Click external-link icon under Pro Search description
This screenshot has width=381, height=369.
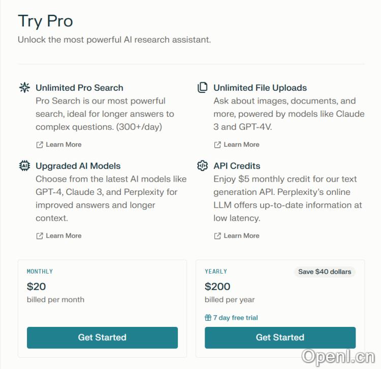click(40, 145)
